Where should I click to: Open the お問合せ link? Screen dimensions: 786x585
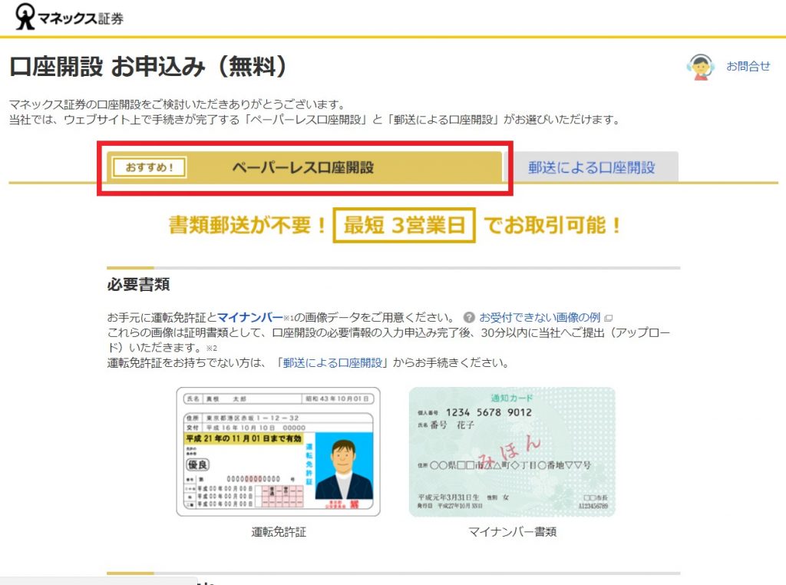point(748,66)
